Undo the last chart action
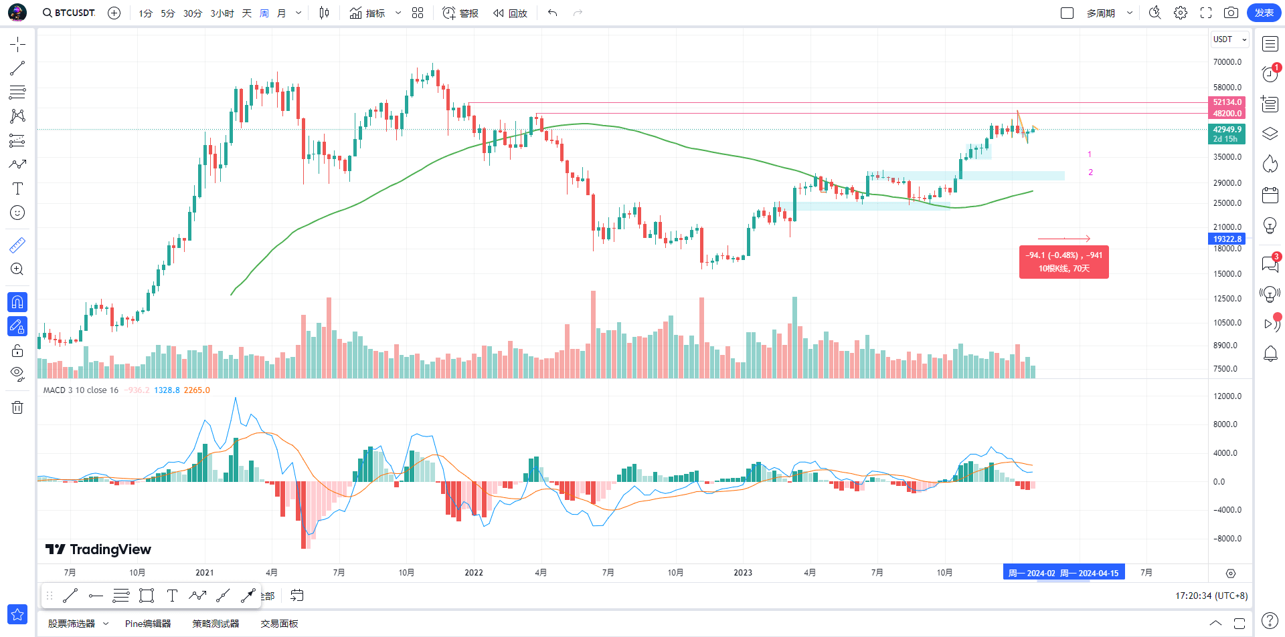The image size is (1285, 637). 552,13
